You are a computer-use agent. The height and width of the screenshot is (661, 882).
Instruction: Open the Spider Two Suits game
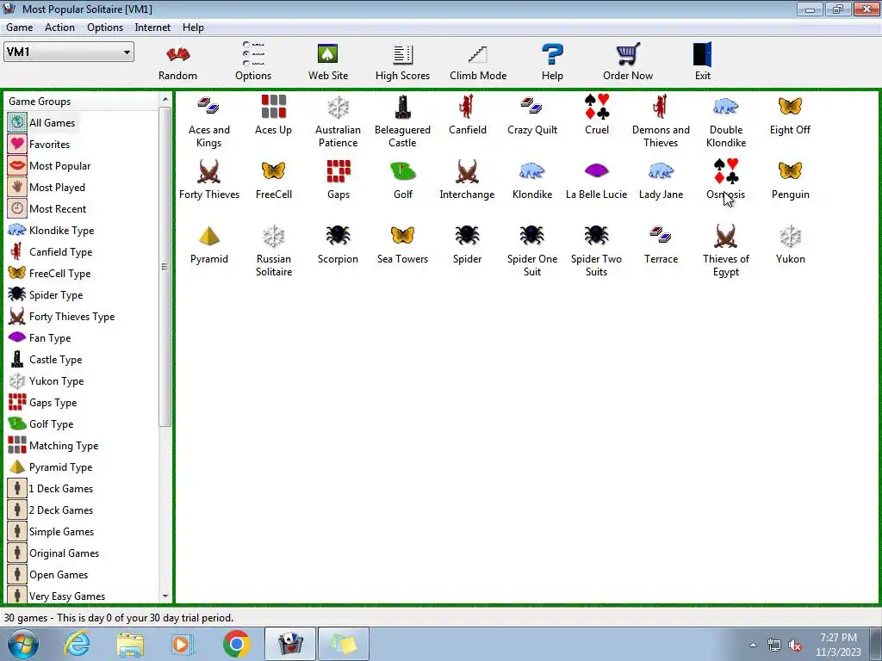click(x=596, y=250)
